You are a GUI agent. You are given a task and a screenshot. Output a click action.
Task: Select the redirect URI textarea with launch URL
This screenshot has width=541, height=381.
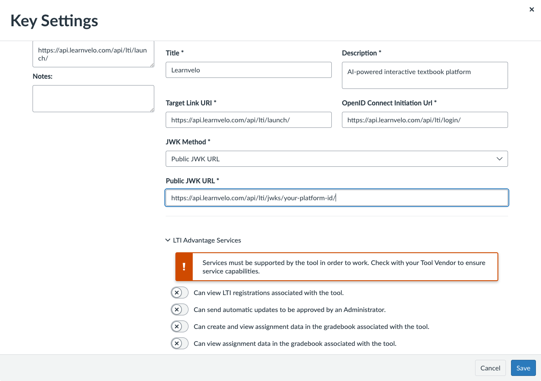point(93,54)
